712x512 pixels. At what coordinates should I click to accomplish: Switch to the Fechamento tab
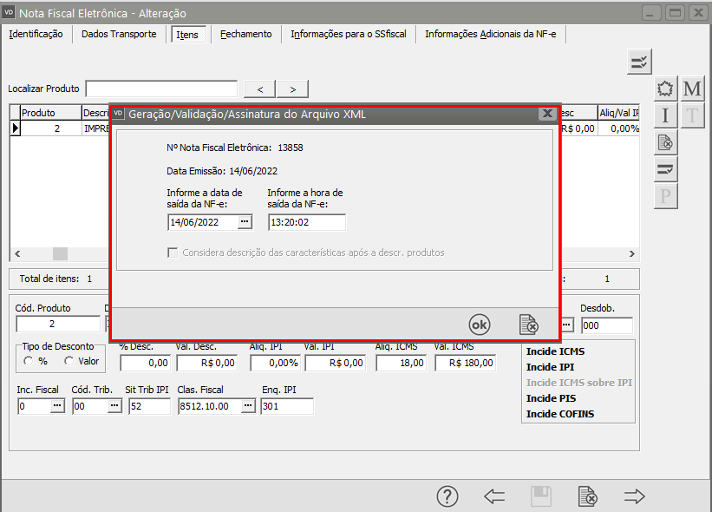[x=245, y=35]
